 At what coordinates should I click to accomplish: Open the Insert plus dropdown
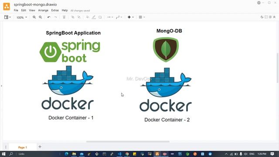(x=130, y=17)
